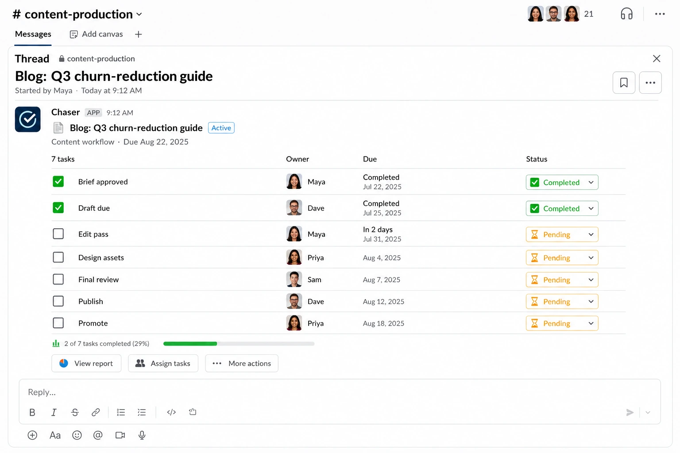Open emoji picker
The width and height of the screenshot is (680, 453).
77,435
